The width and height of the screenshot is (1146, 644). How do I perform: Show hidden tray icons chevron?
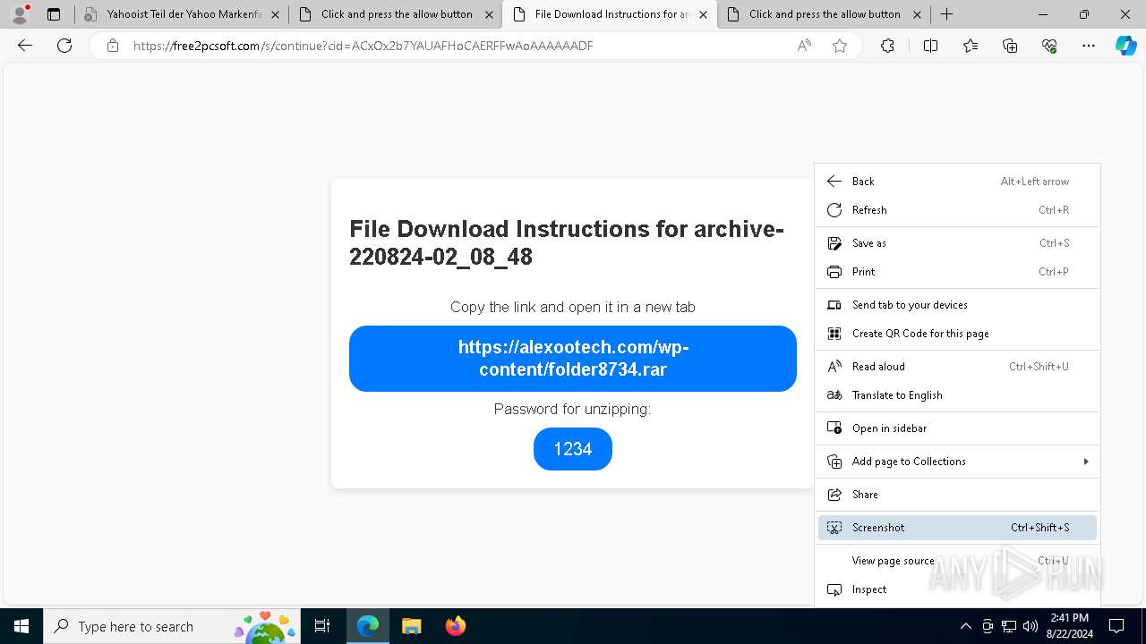tap(966, 626)
